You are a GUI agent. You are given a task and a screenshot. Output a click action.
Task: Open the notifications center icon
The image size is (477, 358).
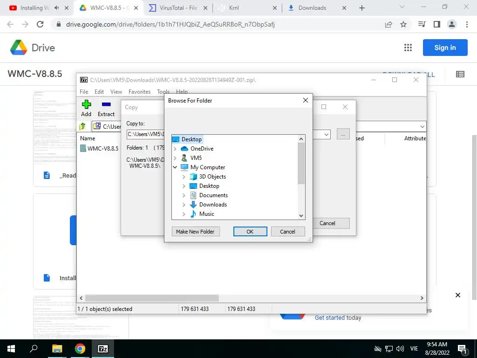click(463, 350)
